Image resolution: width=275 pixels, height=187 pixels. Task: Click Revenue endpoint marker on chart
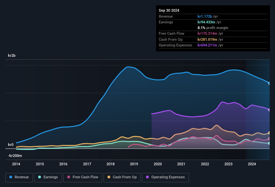[x=269, y=83]
